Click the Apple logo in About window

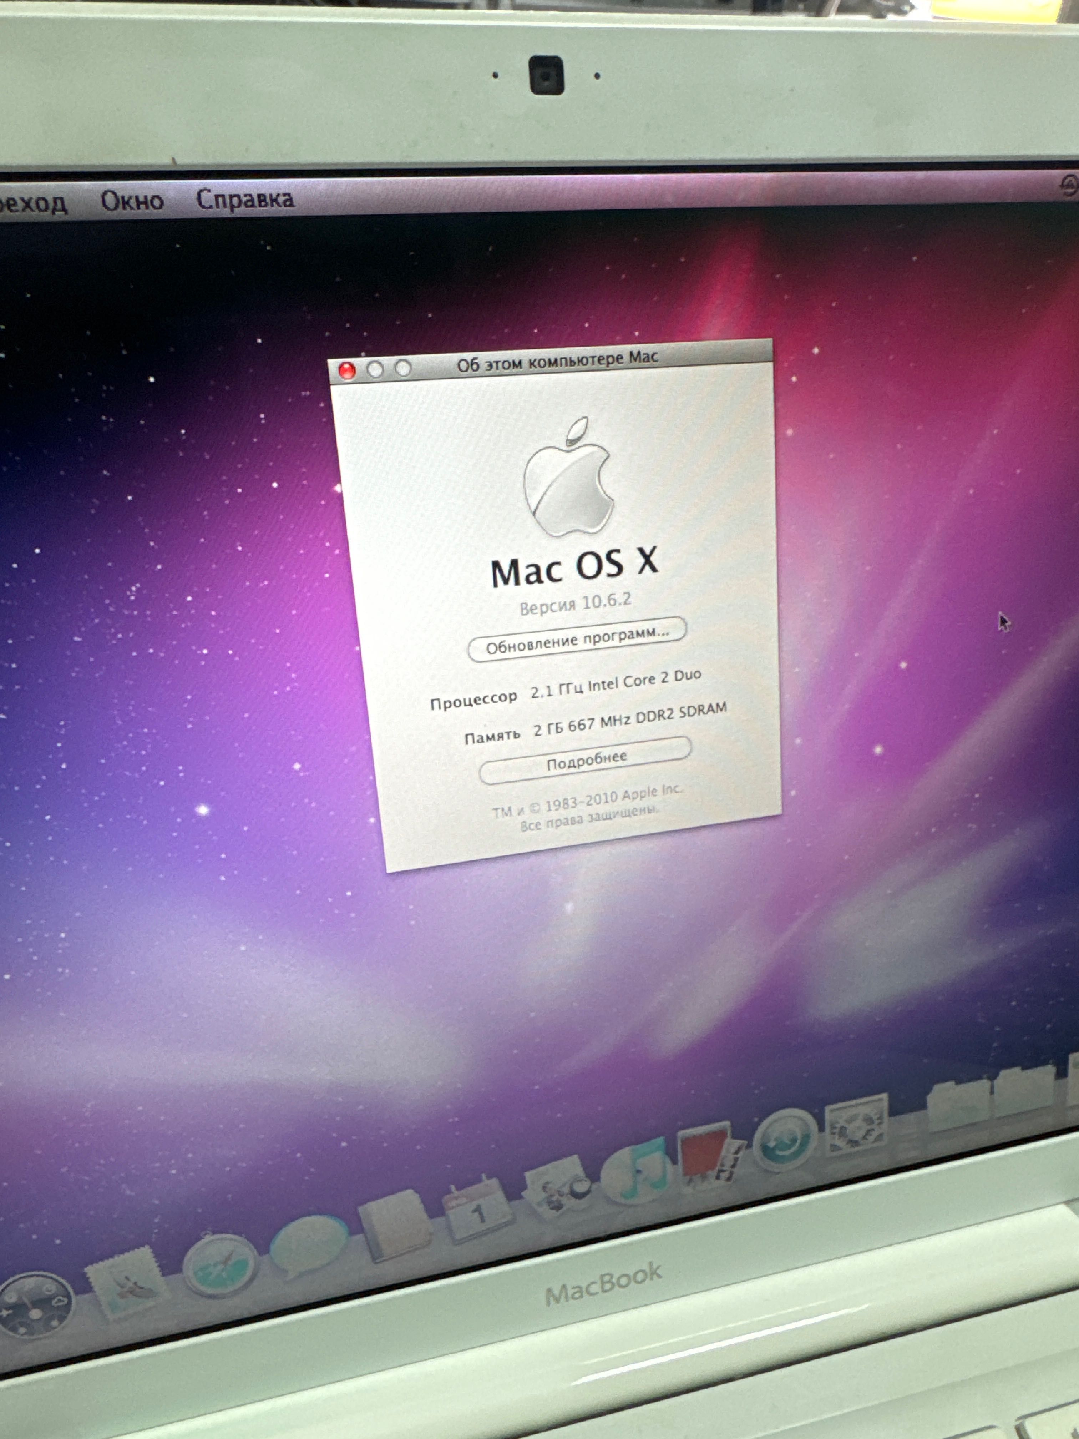(568, 478)
